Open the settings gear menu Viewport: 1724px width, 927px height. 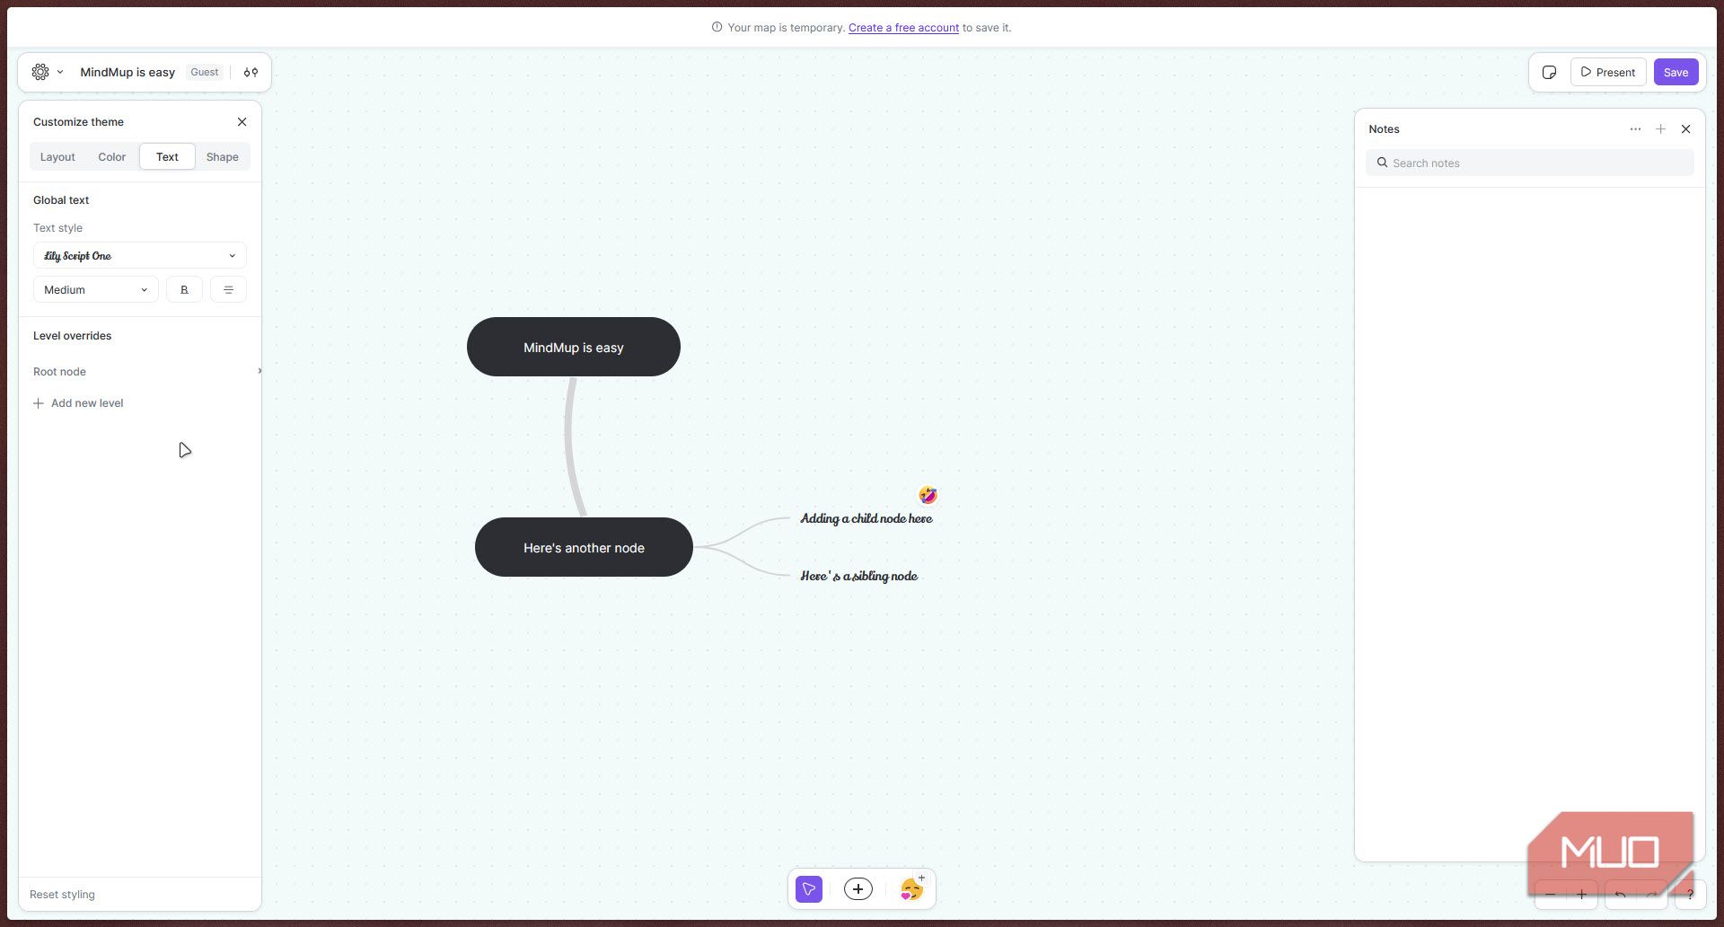40,72
